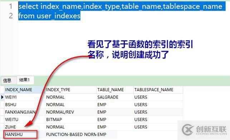The image size is (230, 140).
Task: Click the BITMAP index type cell
Action: pos(71,120)
